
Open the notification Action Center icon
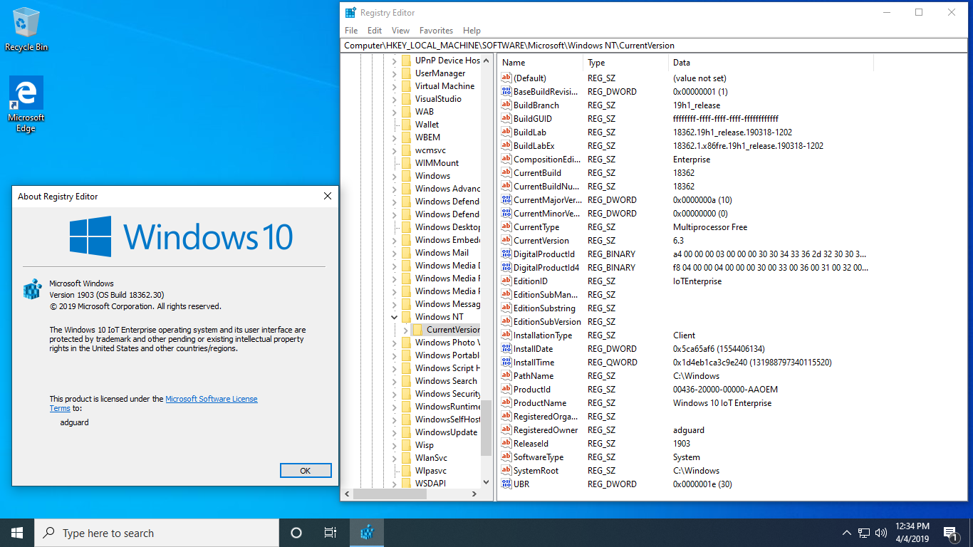(x=950, y=533)
